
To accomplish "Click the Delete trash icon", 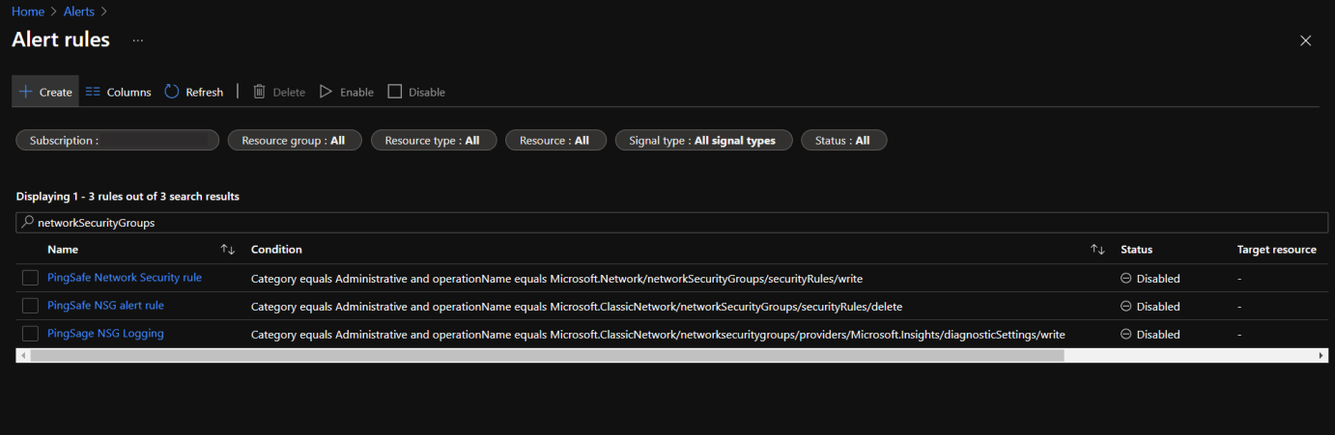I will [x=259, y=92].
